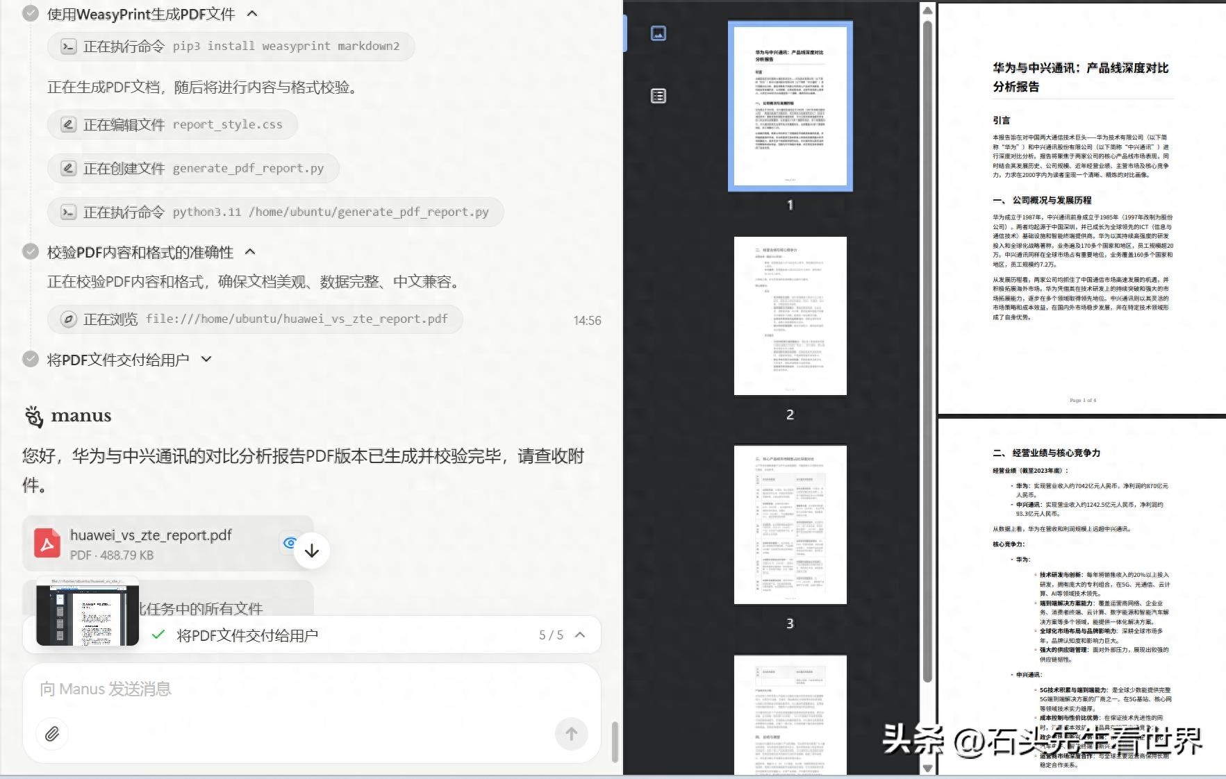Collapse the 5/5 task progress bar

click(x=581, y=635)
